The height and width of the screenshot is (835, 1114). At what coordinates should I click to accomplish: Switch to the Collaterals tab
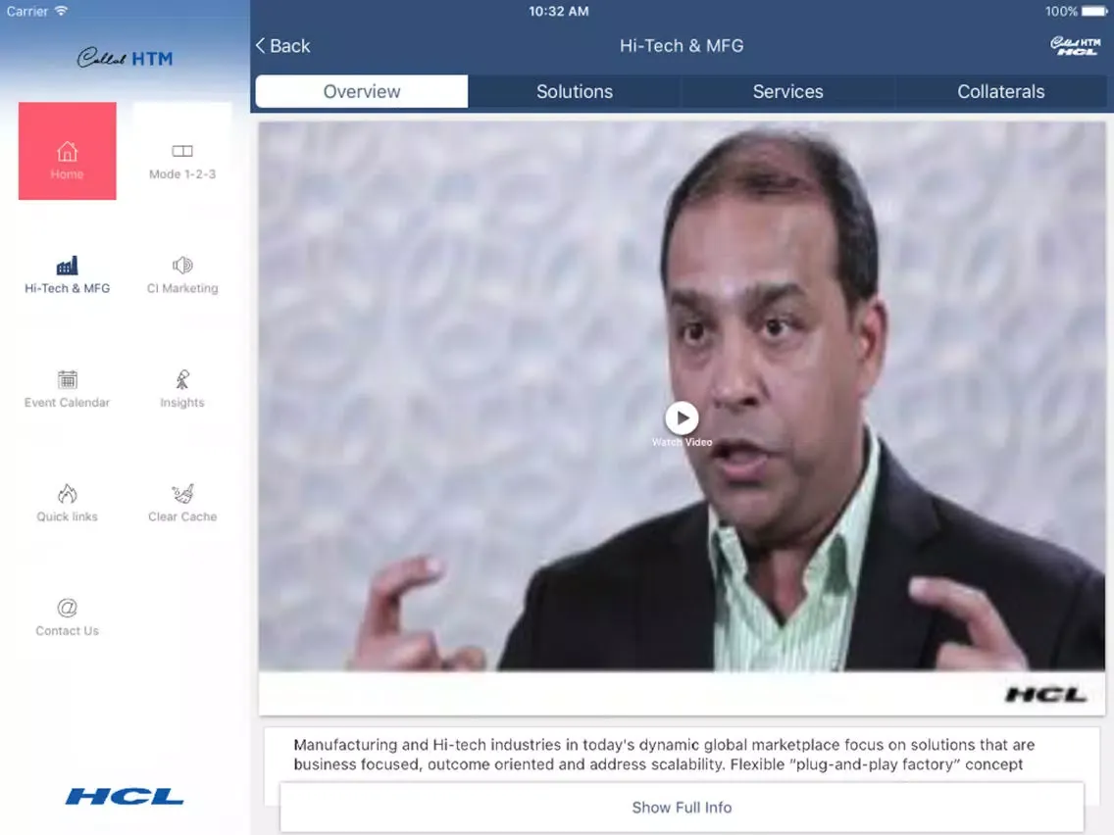pos(1000,92)
